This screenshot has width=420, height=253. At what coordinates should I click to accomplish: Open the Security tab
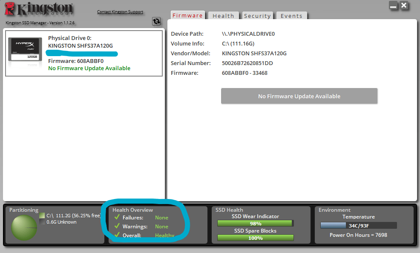[x=257, y=16]
